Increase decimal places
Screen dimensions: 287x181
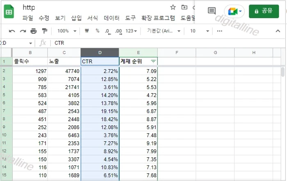point(118,31)
